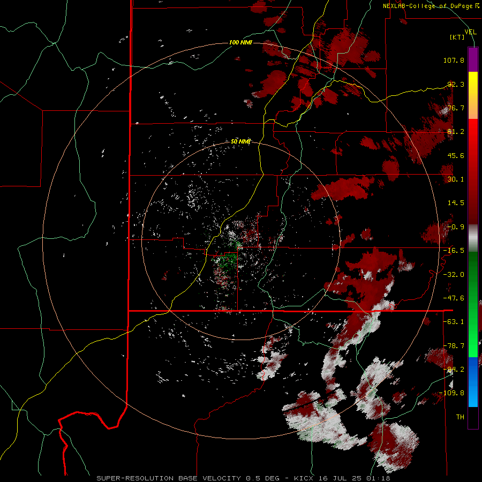This screenshot has width=482, height=482.
Task: Click the 50 NMI range ring label
Action: coord(240,141)
